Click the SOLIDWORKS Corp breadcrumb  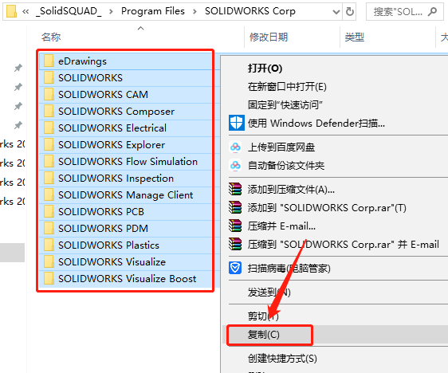(x=250, y=11)
